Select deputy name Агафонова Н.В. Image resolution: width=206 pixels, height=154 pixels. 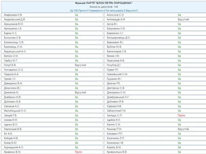coord(13,15)
